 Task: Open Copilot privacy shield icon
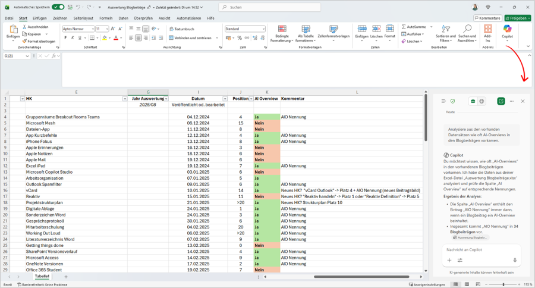pos(453,101)
